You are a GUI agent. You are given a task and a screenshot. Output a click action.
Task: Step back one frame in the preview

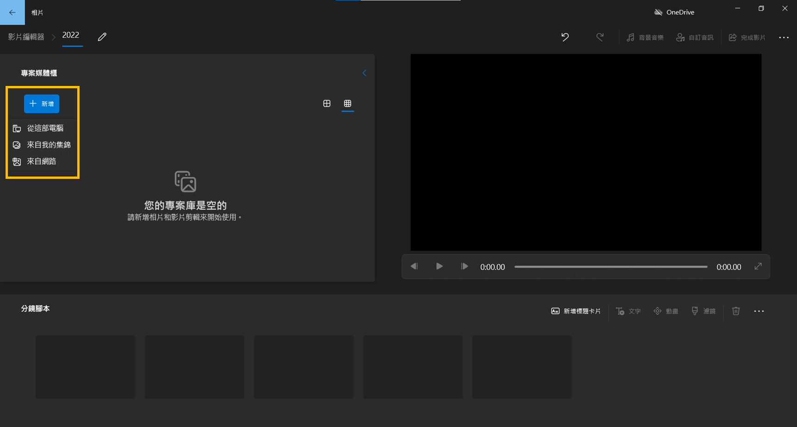414,267
